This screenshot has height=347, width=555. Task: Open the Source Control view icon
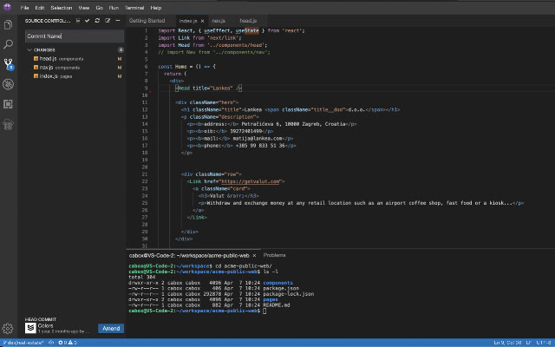point(8,64)
